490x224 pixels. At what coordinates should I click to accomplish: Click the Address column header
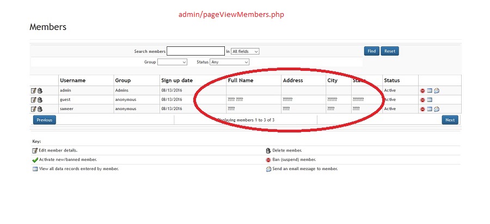pyautogui.click(x=293, y=81)
